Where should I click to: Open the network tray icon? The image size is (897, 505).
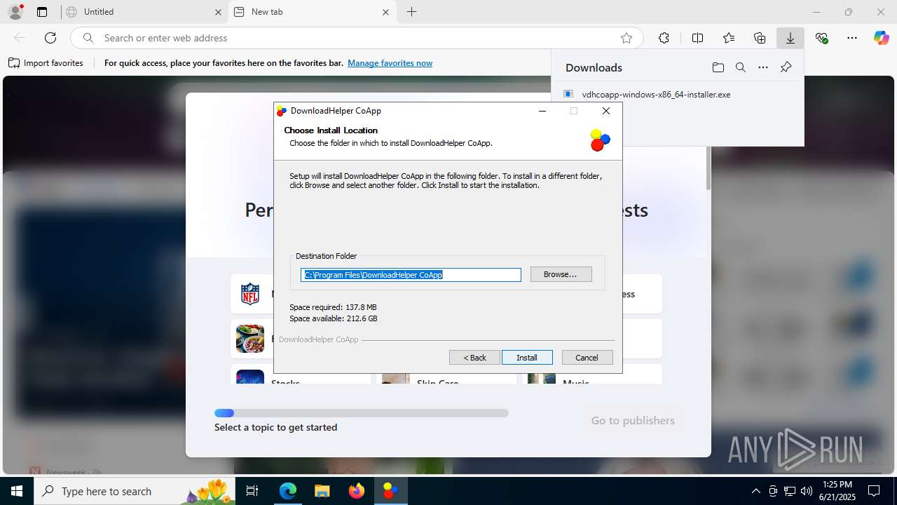[x=790, y=491]
